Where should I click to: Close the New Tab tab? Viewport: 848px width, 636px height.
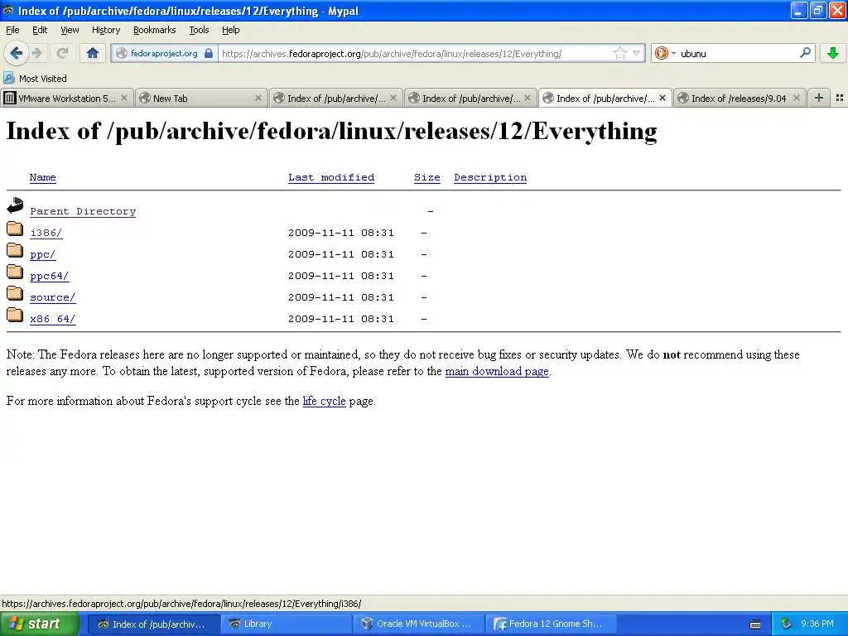coord(258,98)
